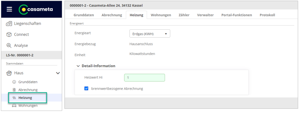Click the Heizwert Hi input field
299x113 pixels.
(x=145, y=78)
